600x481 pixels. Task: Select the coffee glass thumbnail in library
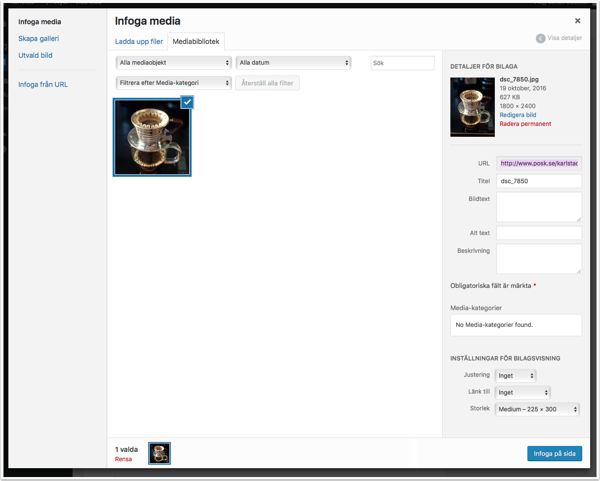tap(152, 137)
